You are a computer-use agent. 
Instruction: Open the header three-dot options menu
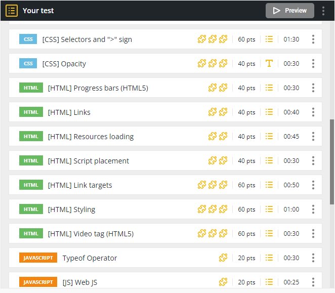[323, 11]
